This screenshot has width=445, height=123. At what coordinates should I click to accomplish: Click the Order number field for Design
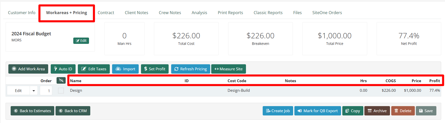pos(46,90)
